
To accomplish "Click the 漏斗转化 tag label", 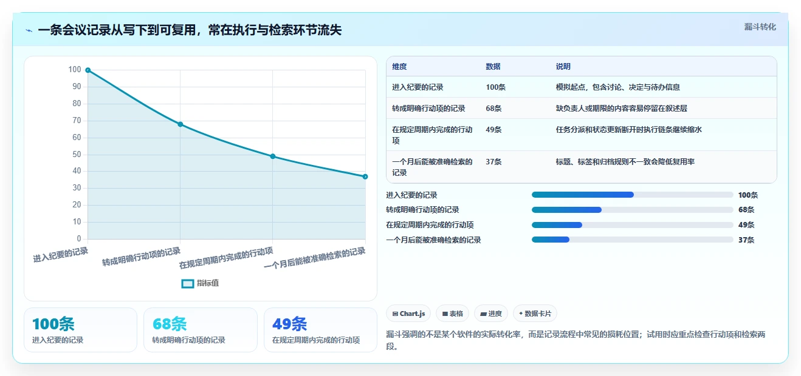I will 760,27.
